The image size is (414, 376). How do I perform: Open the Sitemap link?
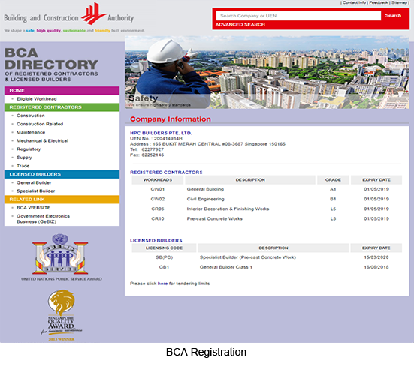tap(399, 2)
